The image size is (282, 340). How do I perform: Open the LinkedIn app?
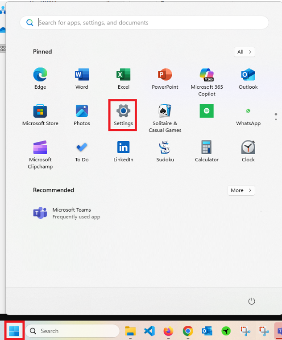click(x=123, y=152)
